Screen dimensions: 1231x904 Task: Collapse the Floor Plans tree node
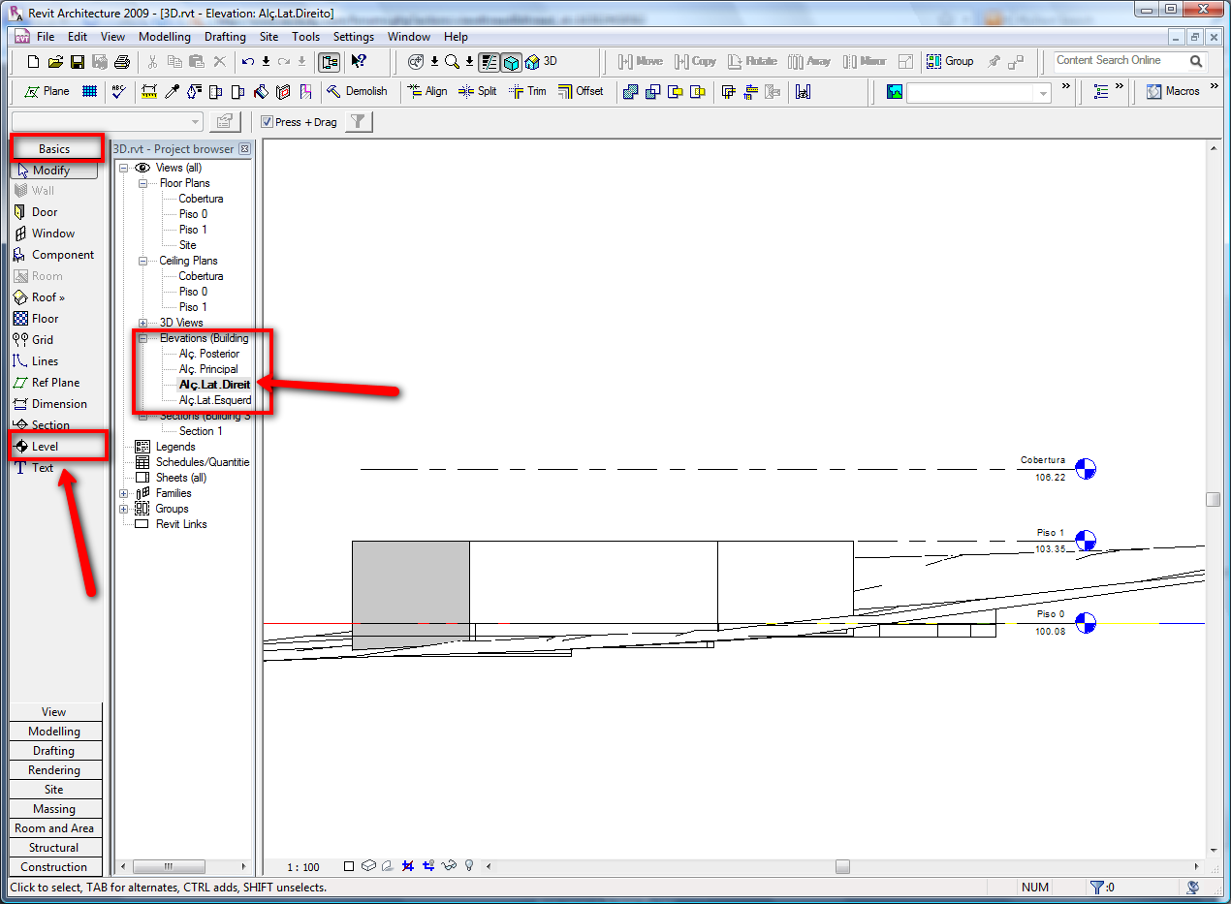[x=142, y=183]
